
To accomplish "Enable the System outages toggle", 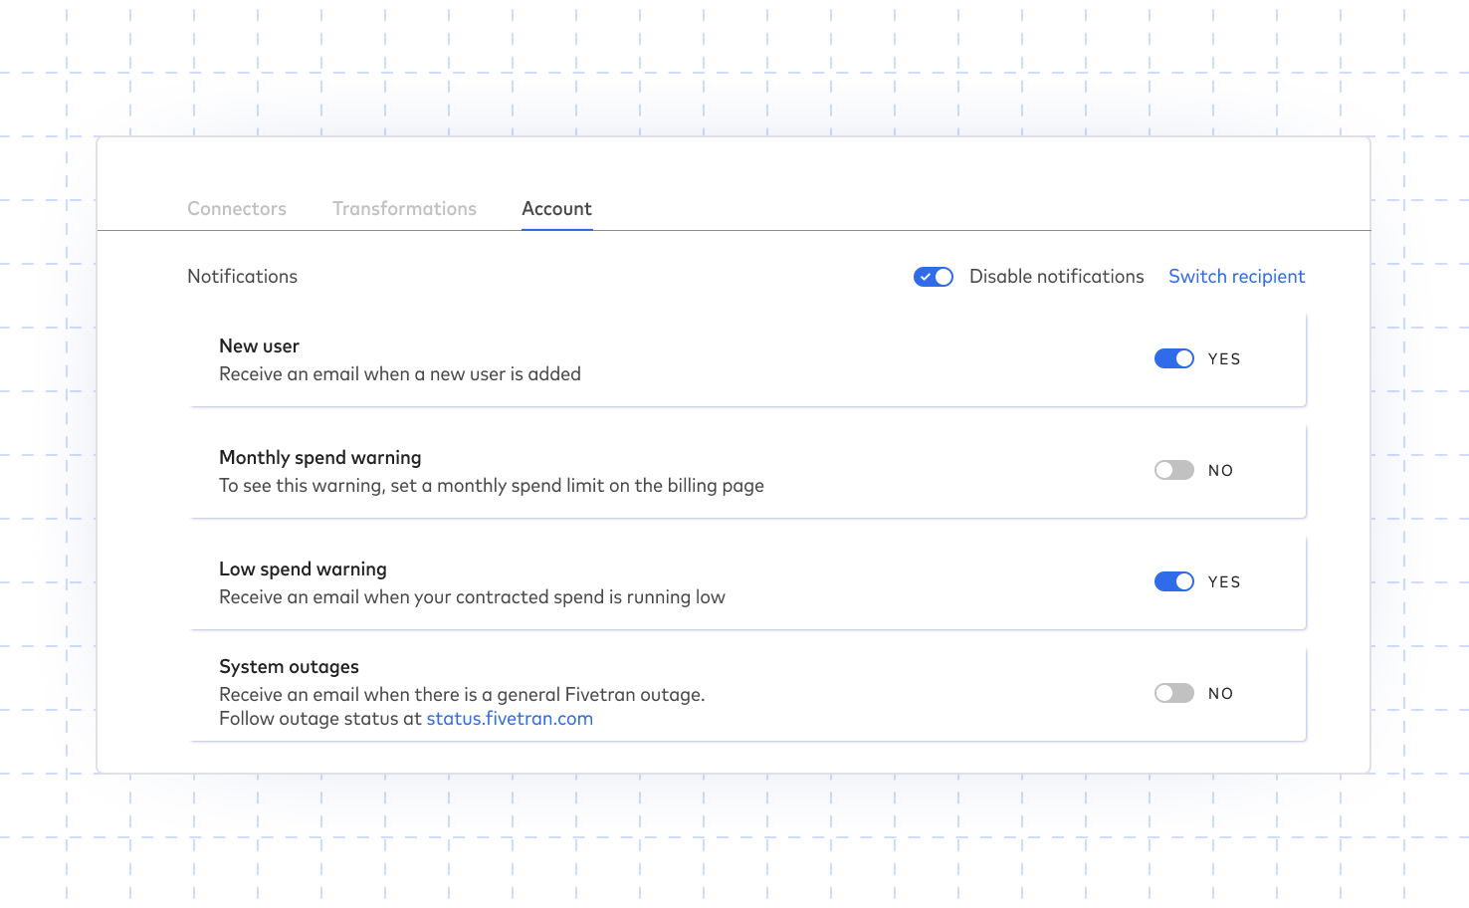I will tap(1174, 693).
